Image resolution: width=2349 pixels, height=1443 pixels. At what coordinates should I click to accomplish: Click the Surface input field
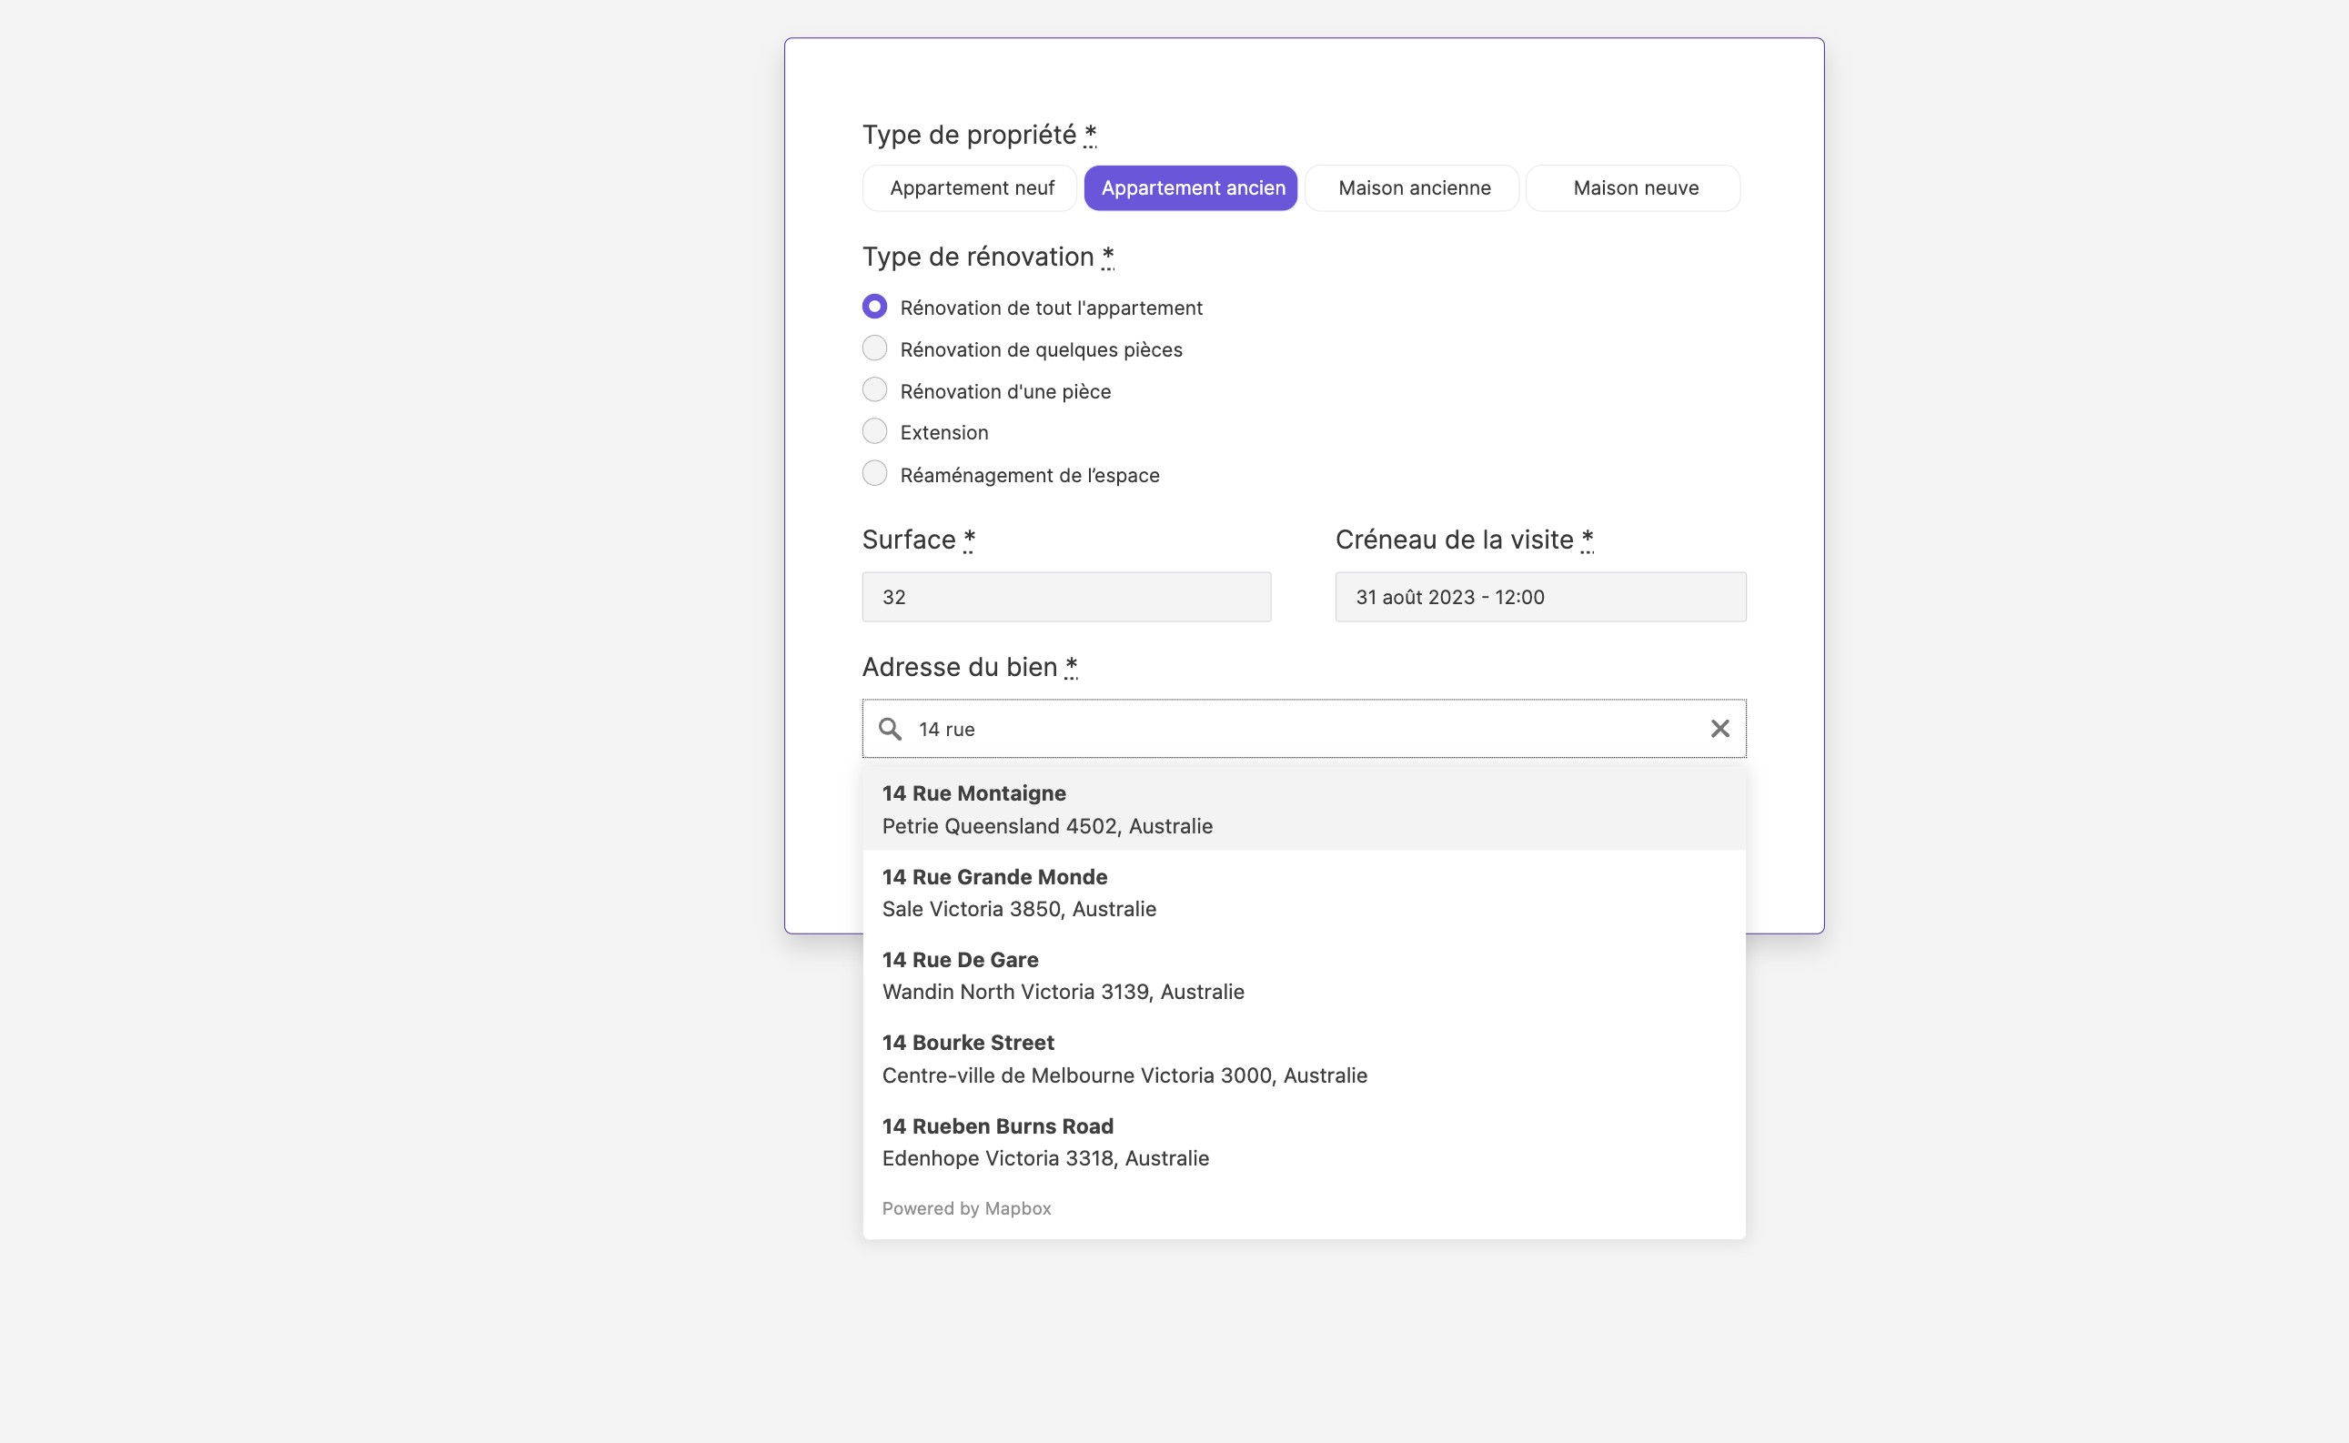(1065, 598)
